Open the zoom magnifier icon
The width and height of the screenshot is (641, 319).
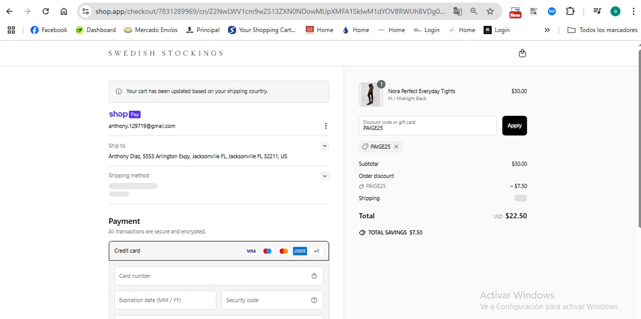474,12
